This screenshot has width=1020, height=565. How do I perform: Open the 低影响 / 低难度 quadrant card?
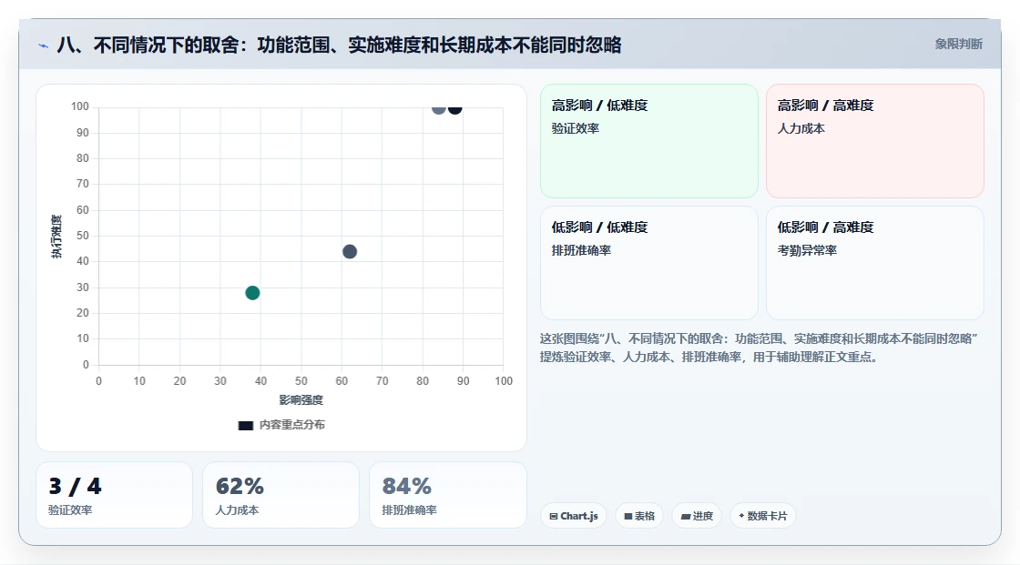coord(649,263)
